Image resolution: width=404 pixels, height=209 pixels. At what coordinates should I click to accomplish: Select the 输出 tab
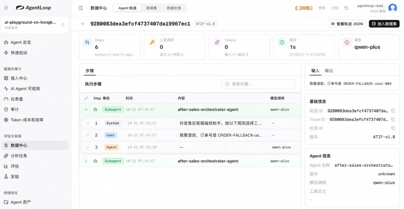pos(329,70)
